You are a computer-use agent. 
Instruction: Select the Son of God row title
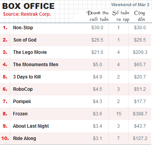(25, 40)
